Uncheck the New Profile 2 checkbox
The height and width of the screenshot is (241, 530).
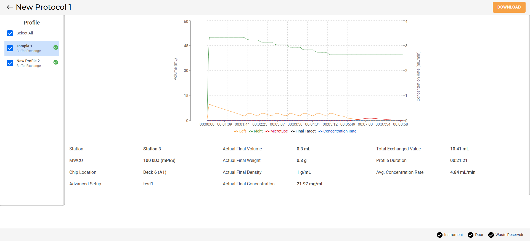pos(10,63)
